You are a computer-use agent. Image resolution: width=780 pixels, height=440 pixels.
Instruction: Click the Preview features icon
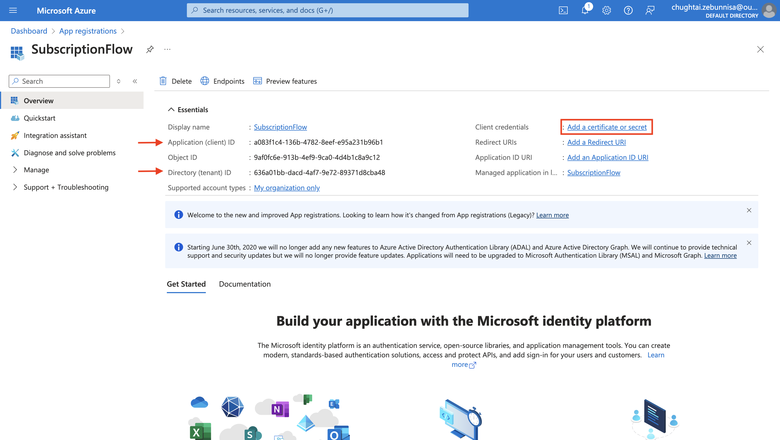pyautogui.click(x=257, y=81)
